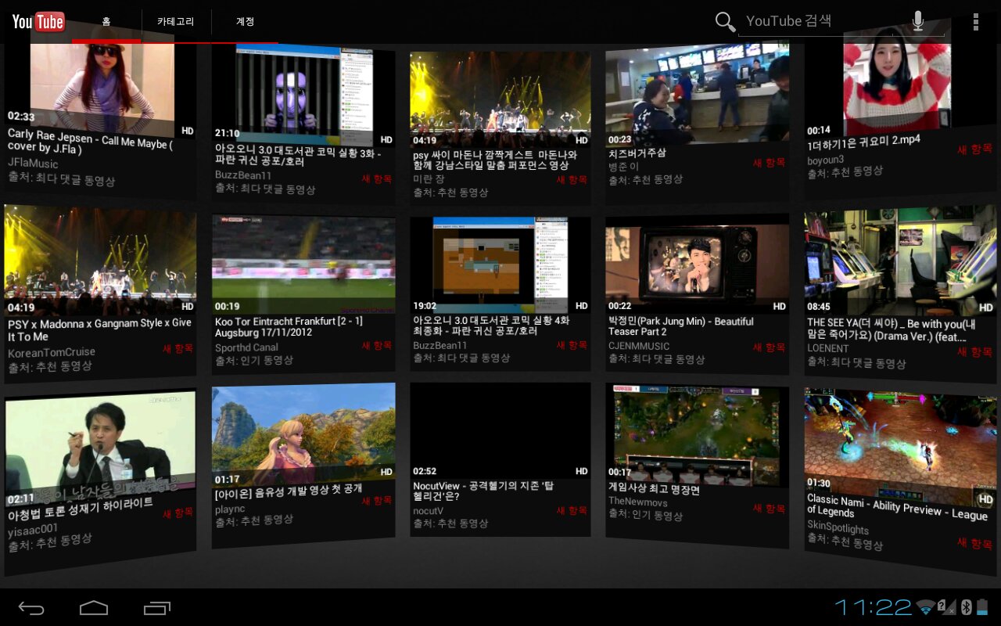Tap uploader name JFlaMusic
The image size is (1001, 626).
33,164
